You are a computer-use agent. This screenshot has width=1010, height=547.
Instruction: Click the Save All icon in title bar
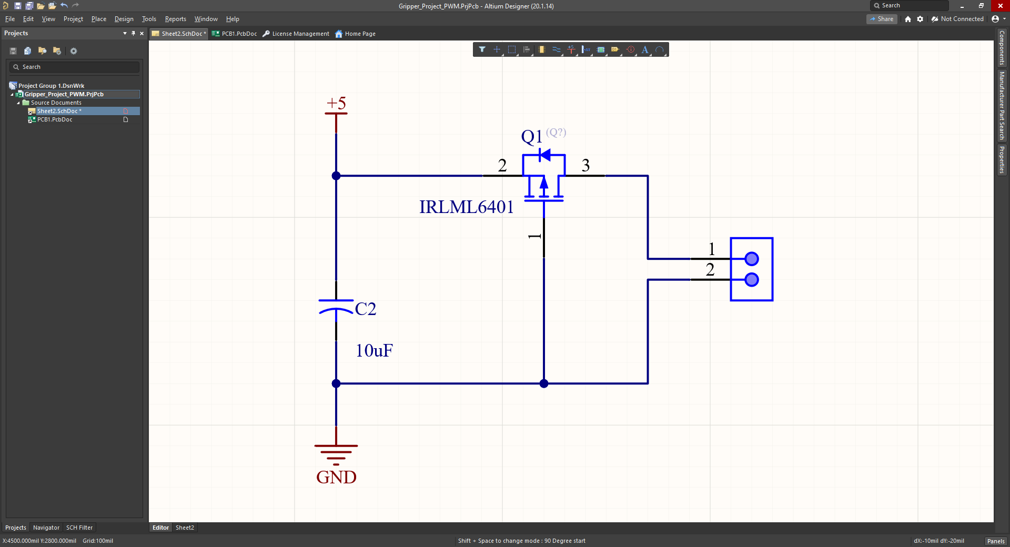29,6
